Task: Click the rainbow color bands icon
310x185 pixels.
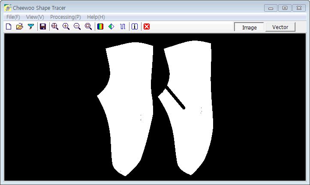Action: coord(100,26)
